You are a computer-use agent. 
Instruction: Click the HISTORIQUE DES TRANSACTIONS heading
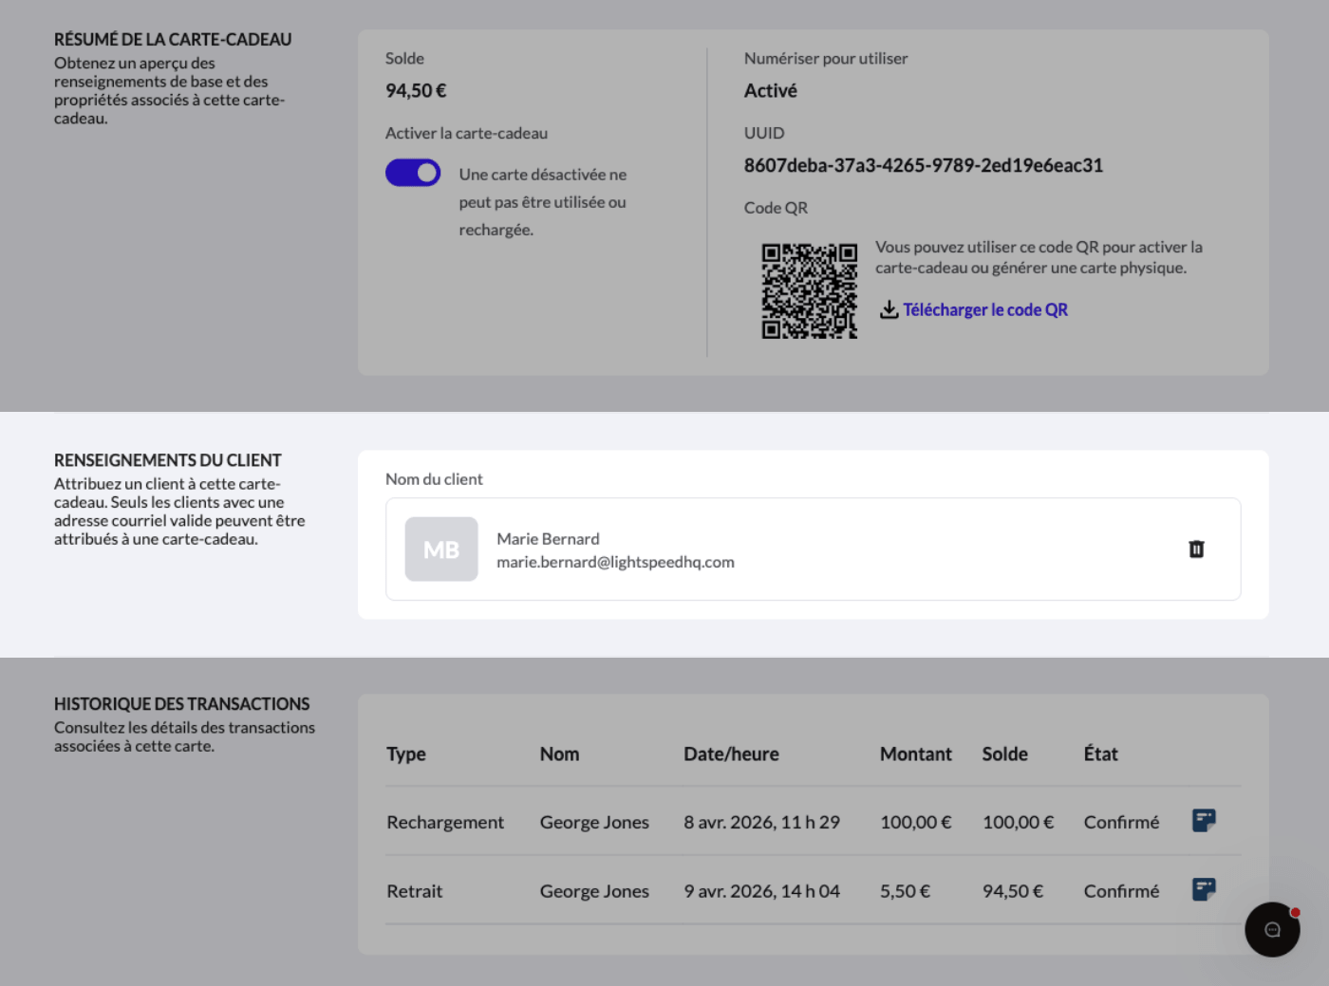181,704
